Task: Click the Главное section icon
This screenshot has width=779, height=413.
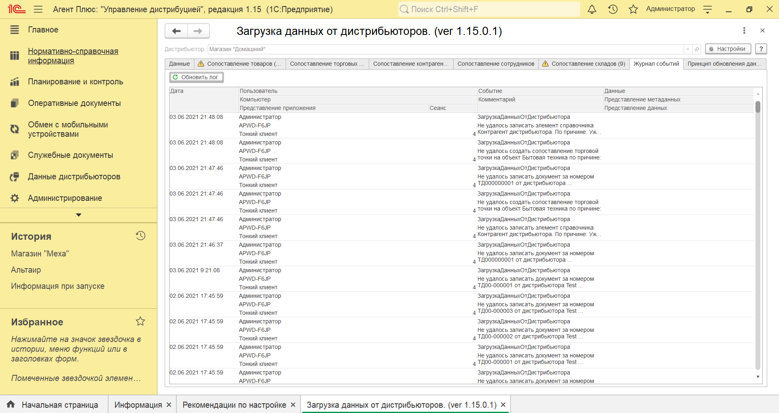Action: pyautogui.click(x=15, y=30)
